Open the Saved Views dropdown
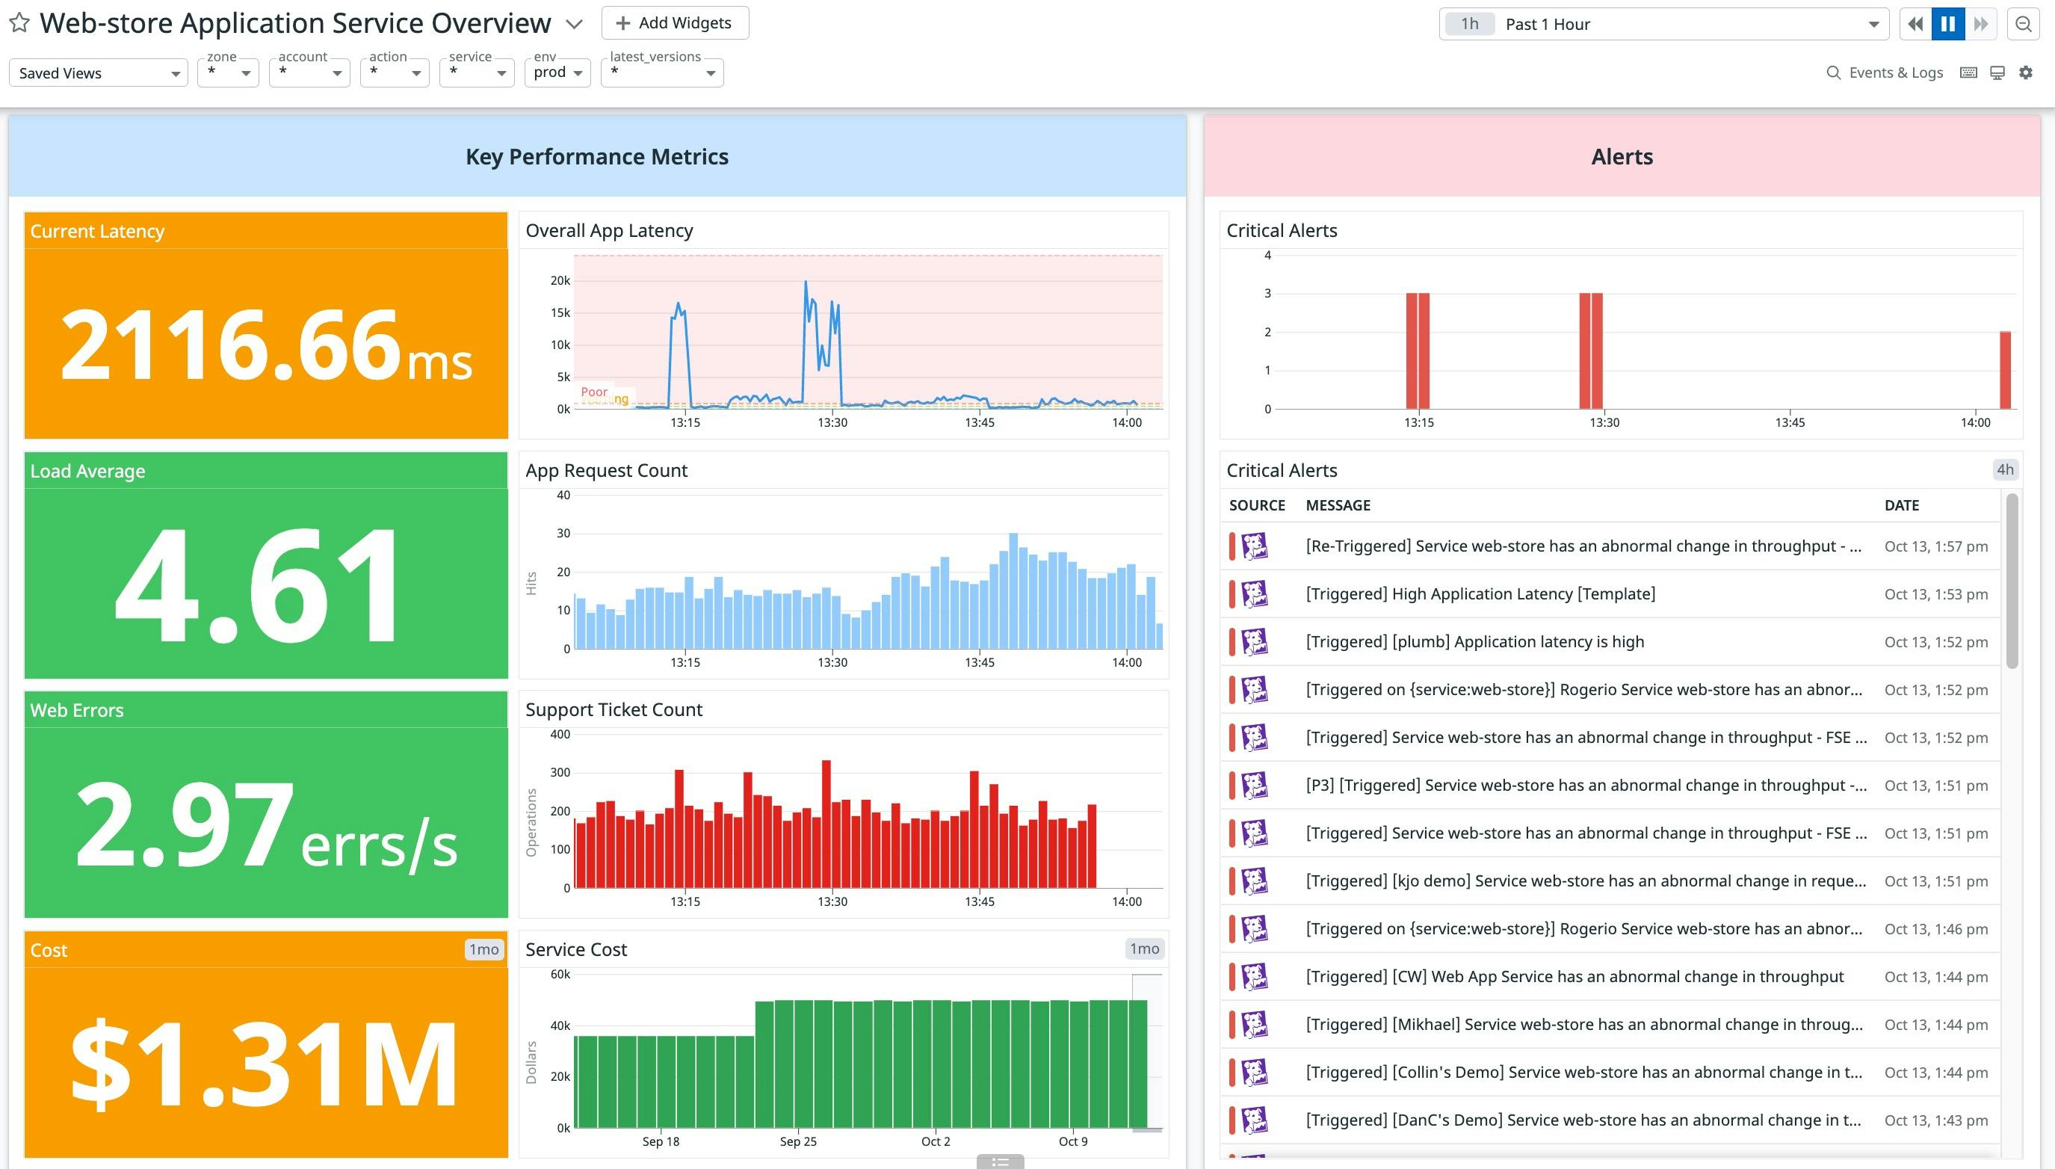The width and height of the screenshot is (2055, 1169). (x=98, y=73)
